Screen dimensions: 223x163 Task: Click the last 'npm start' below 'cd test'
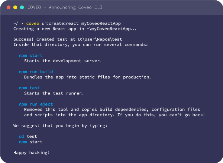[30, 142]
